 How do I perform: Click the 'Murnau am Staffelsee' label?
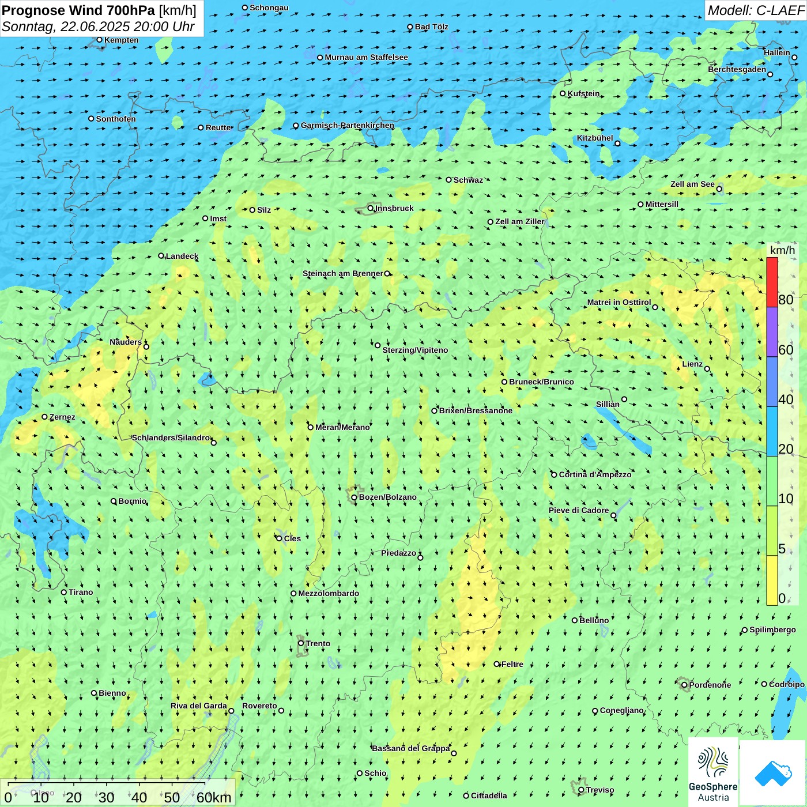[x=366, y=57]
